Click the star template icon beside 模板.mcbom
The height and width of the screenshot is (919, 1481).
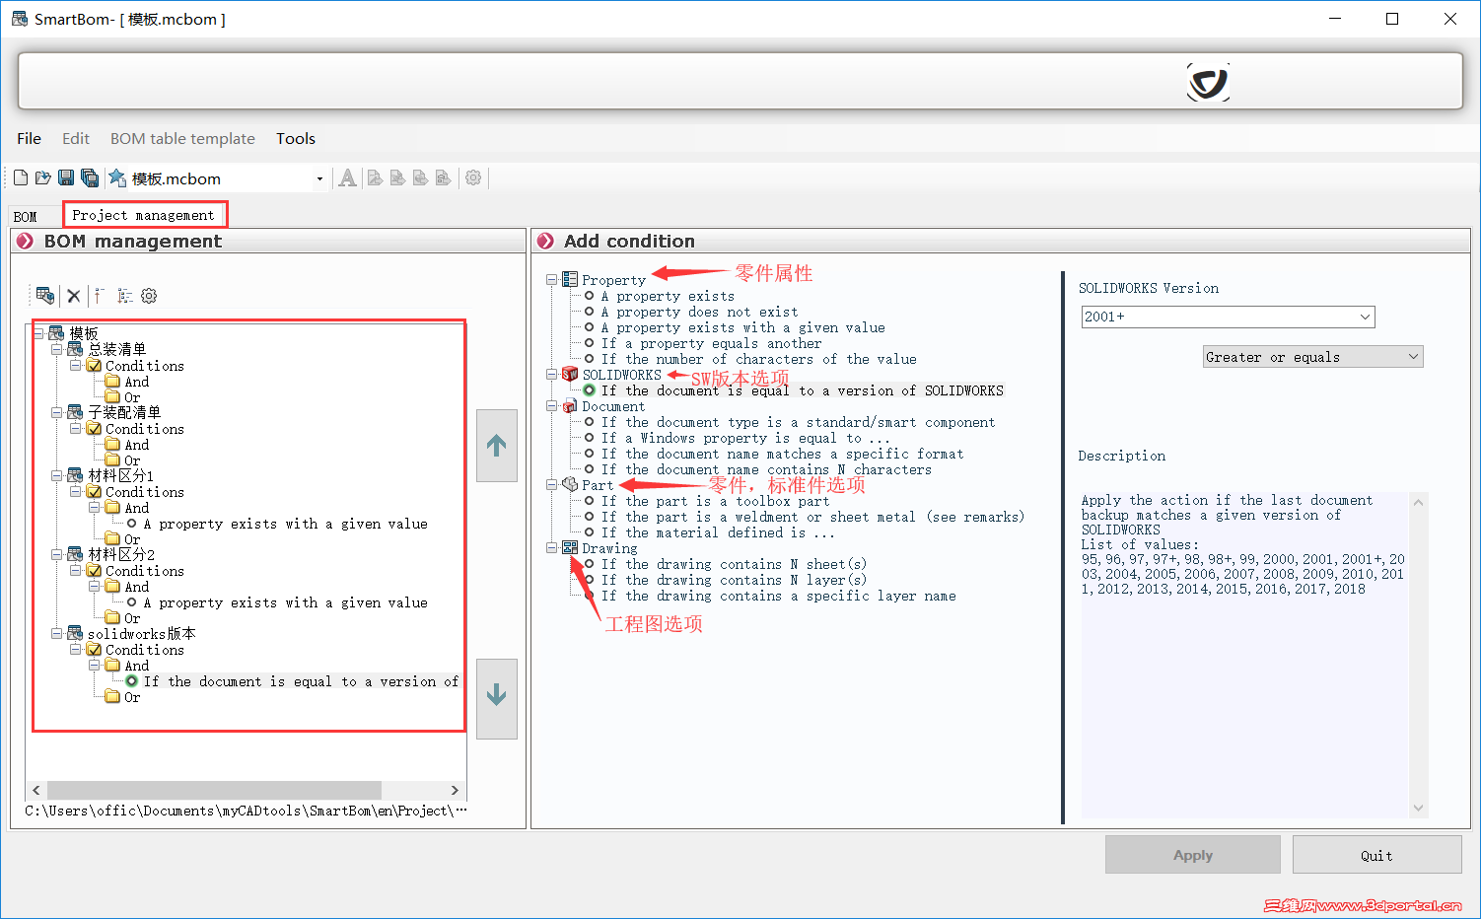pos(117,177)
